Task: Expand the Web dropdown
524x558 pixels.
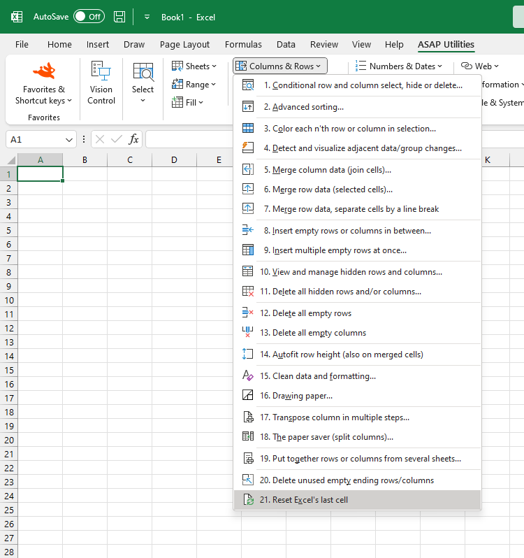Action: (x=480, y=66)
